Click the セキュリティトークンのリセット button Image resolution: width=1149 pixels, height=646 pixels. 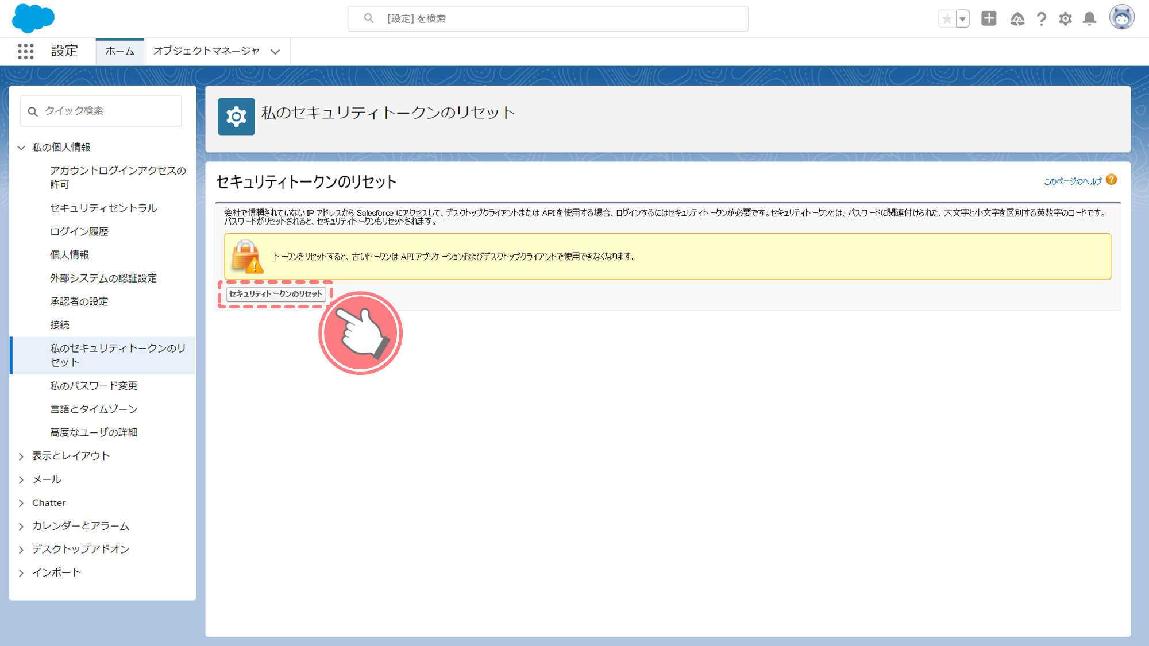point(276,294)
